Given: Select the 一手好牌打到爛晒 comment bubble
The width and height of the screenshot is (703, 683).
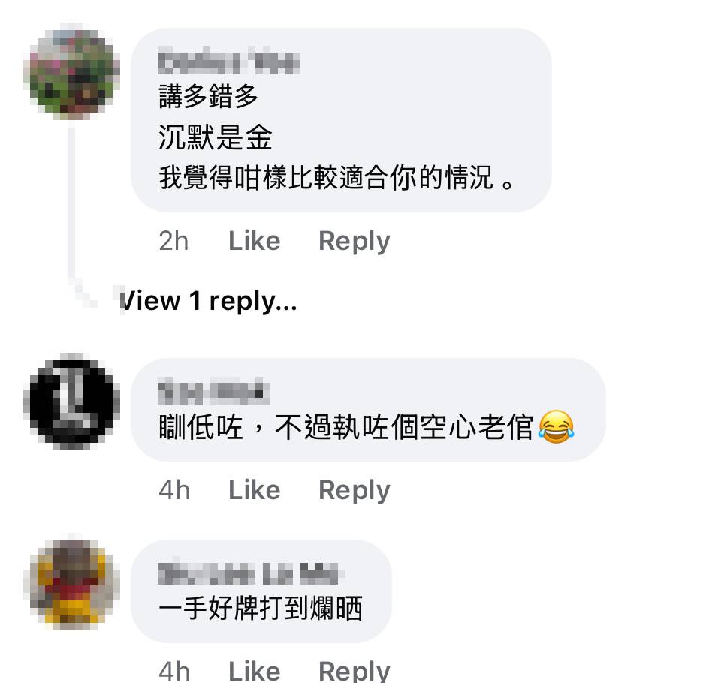Looking at the screenshot, I should click(x=261, y=591).
